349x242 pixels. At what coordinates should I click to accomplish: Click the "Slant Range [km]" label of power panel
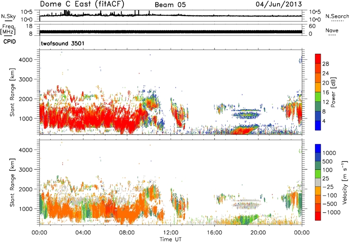(12, 92)
